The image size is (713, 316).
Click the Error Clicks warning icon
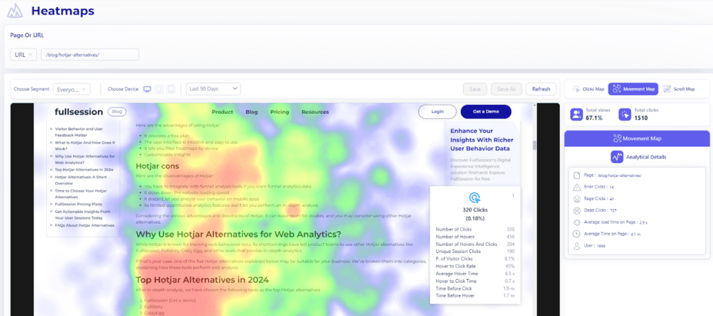pyautogui.click(x=577, y=187)
